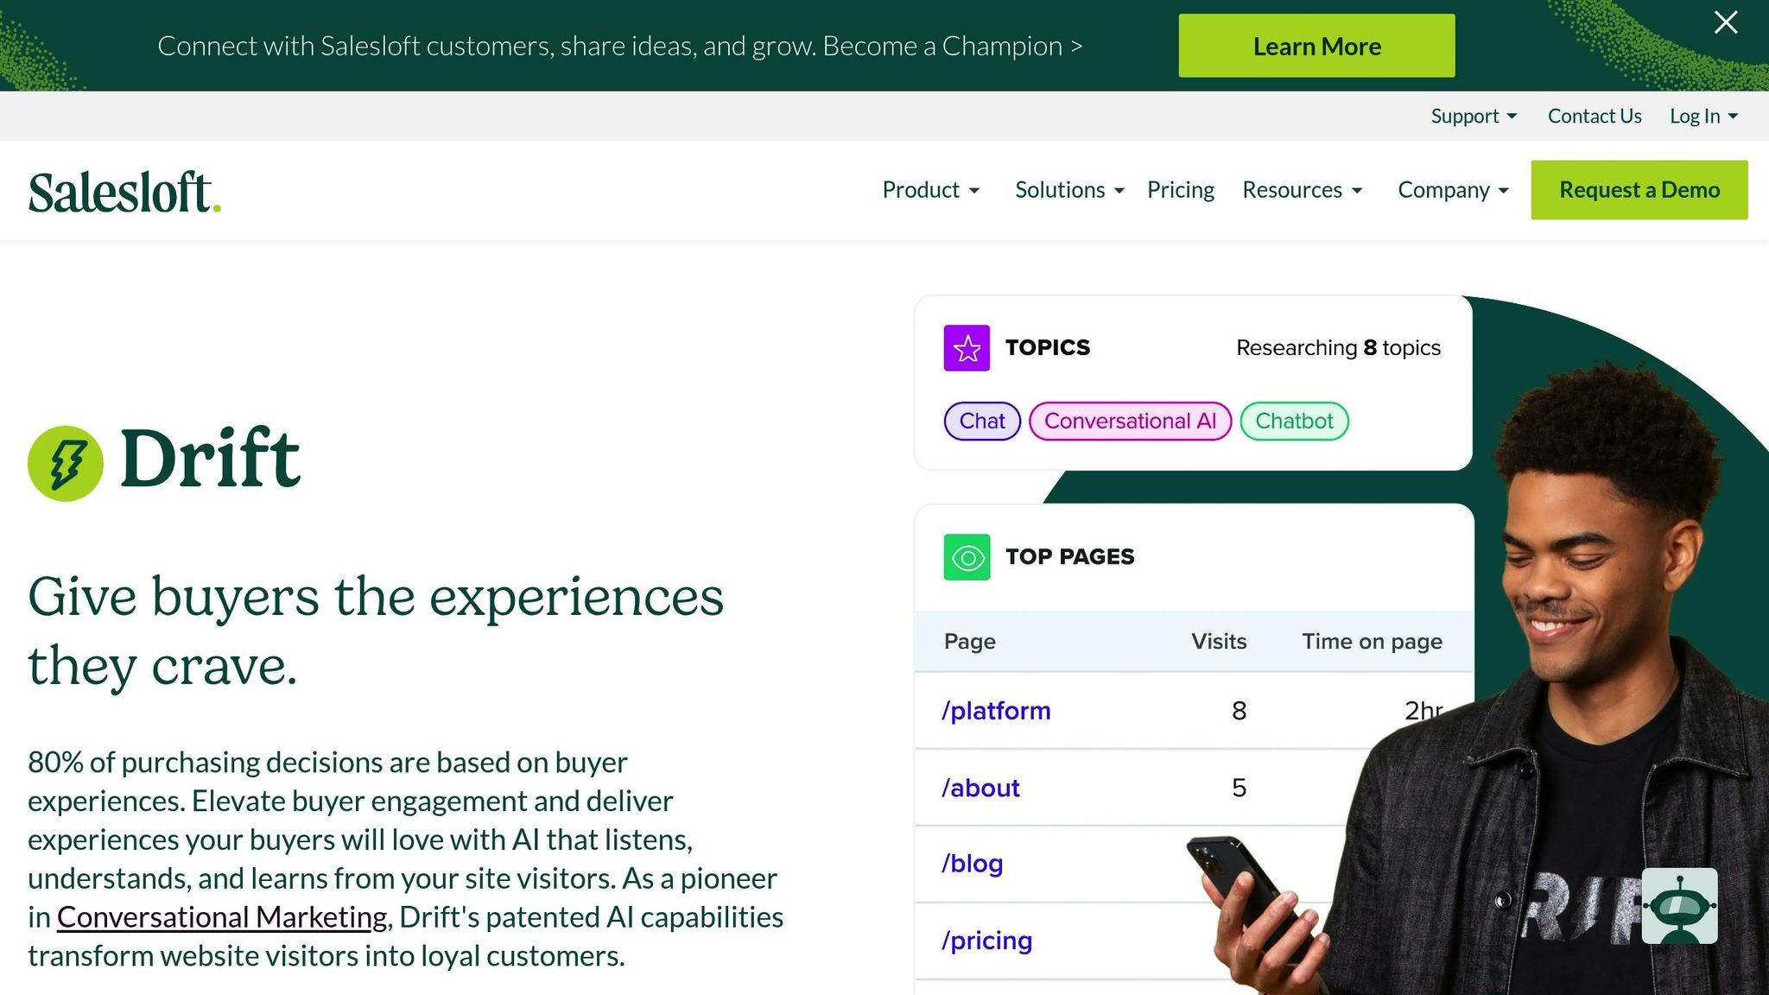The width and height of the screenshot is (1769, 995).
Task: Close the top announcement banner
Action: [x=1725, y=22]
